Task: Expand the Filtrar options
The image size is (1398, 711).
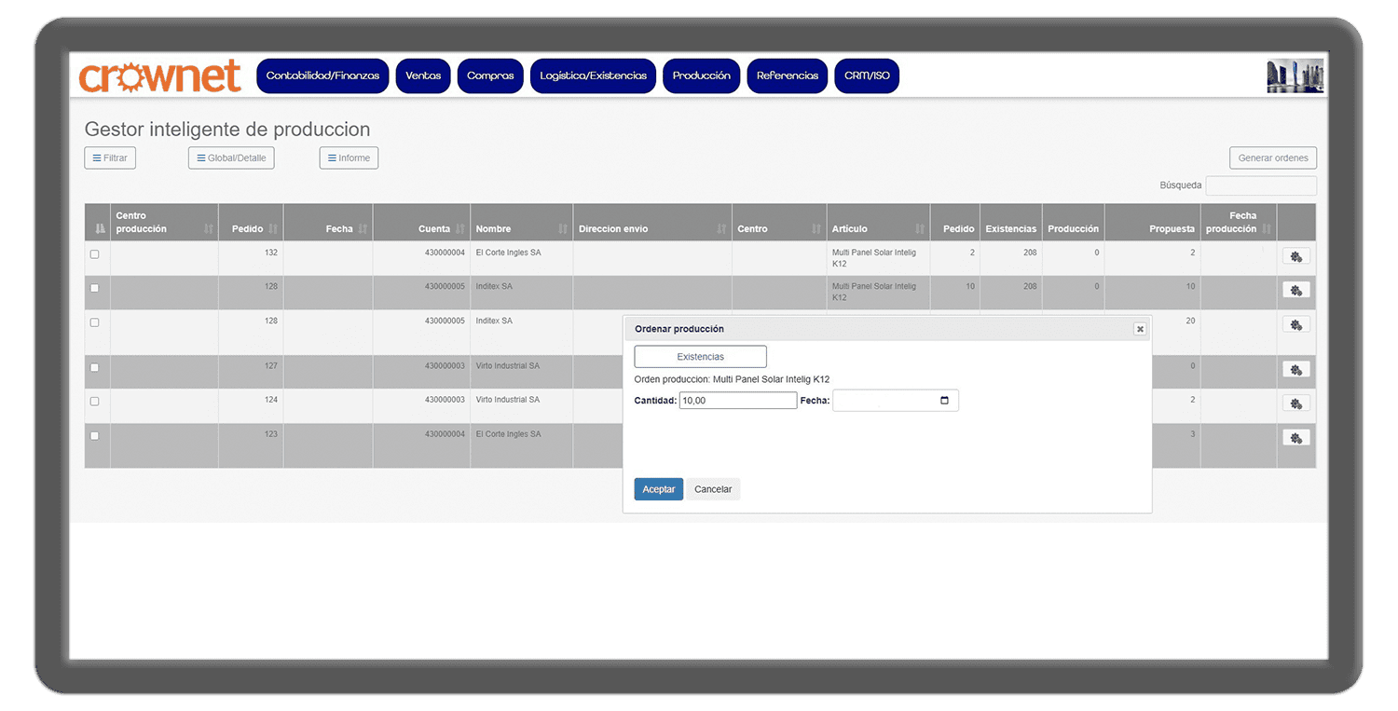Action: click(x=110, y=158)
